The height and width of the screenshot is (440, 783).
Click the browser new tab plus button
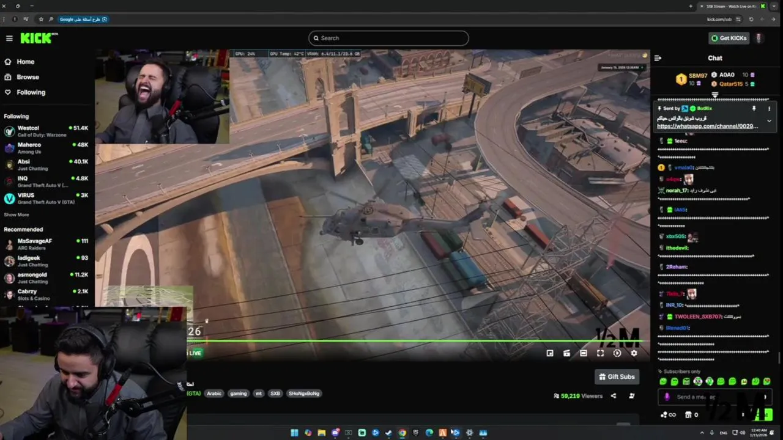[691, 6]
